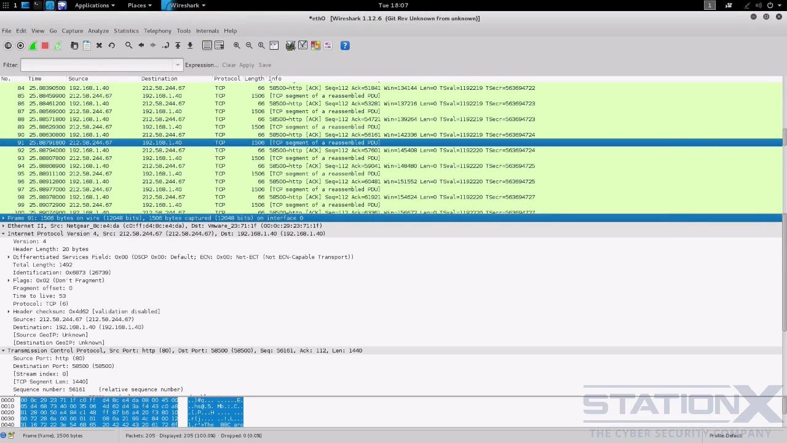This screenshot has width=787, height=443.
Task: Go back in packet history arrow
Action: [141, 46]
